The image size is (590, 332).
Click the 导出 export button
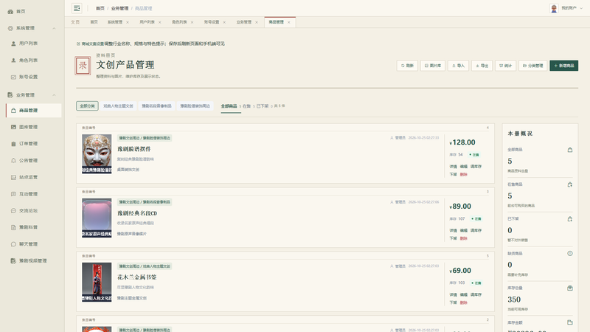click(x=482, y=66)
